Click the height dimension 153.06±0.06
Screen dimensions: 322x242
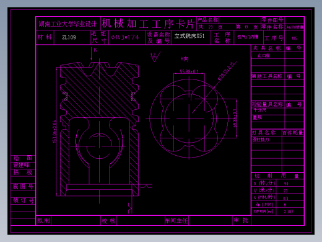coord(54,132)
